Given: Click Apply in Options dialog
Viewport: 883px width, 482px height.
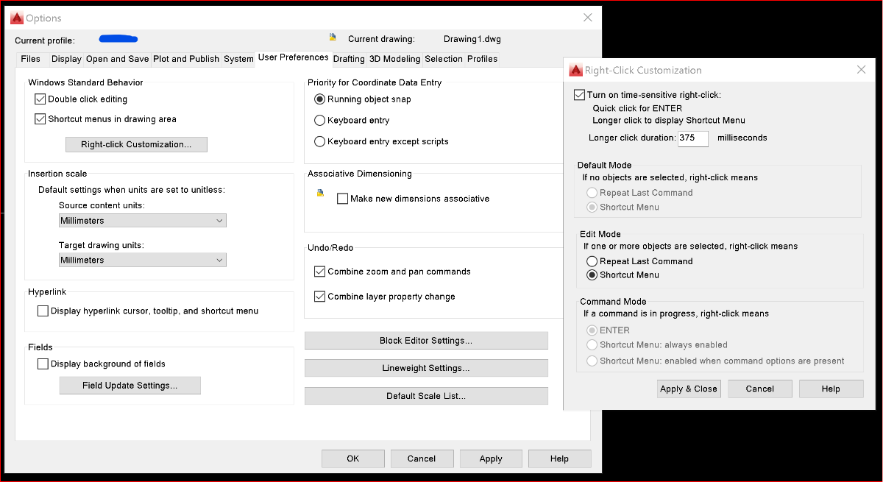Looking at the screenshot, I should pos(491,458).
